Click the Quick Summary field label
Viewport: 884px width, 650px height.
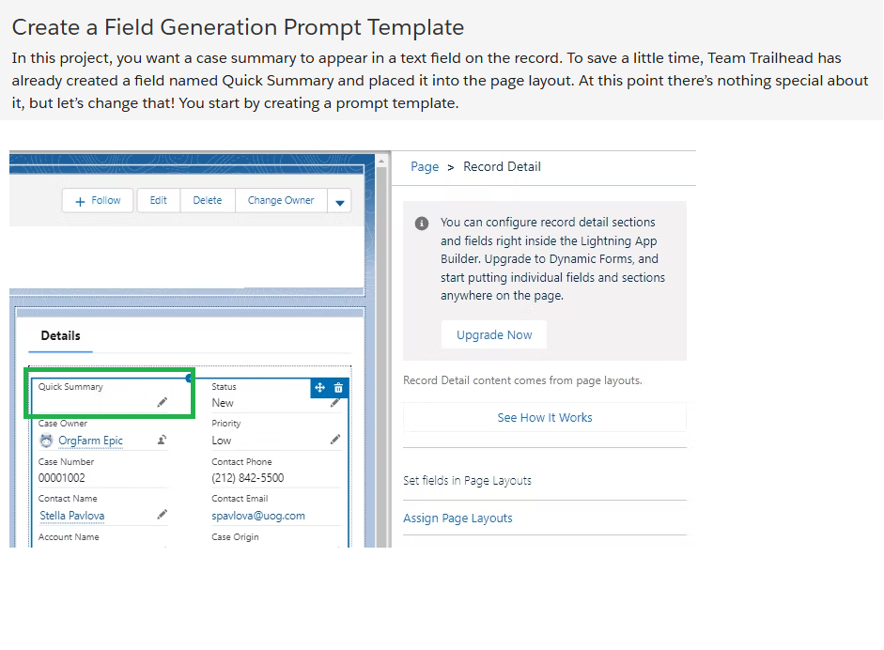click(70, 387)
